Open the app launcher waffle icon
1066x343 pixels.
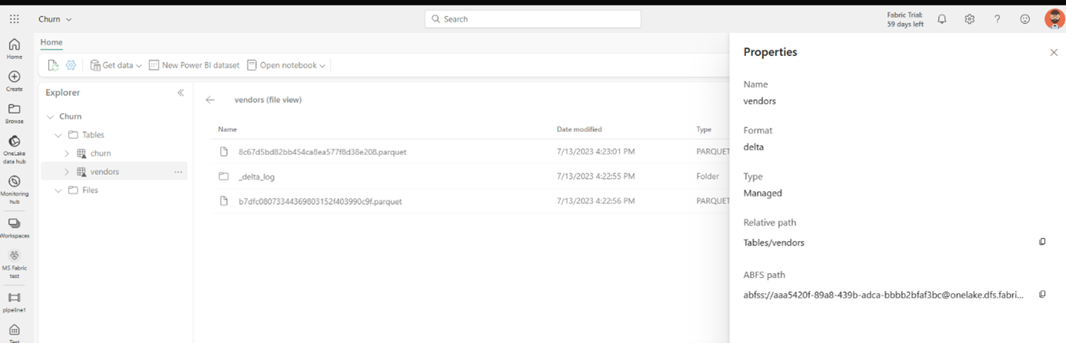[x=14, y=19]
